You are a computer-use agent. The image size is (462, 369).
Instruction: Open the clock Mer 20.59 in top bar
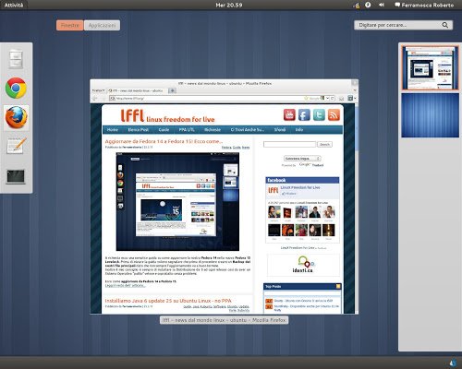point(229,5)
